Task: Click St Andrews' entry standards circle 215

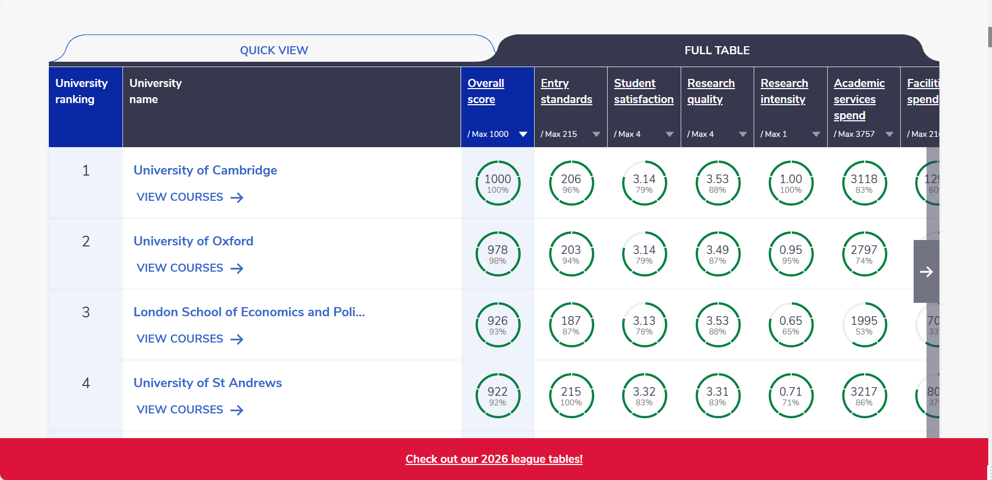Action: coord(571,396)
